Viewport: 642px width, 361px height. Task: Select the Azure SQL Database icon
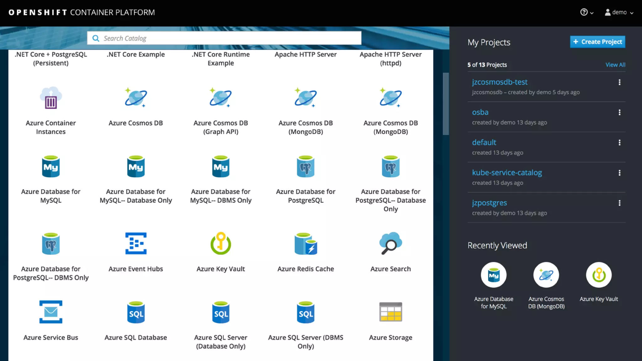(x=136, y=312)
